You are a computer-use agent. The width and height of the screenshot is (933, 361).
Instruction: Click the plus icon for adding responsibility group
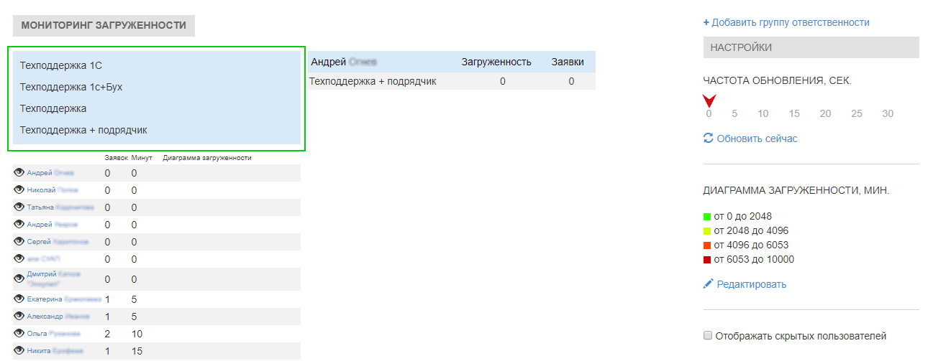[706, 22]
